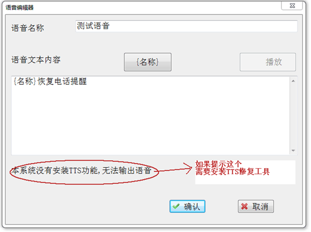Click the 语音名称 field containing 测试语音

tap(186, 26)
